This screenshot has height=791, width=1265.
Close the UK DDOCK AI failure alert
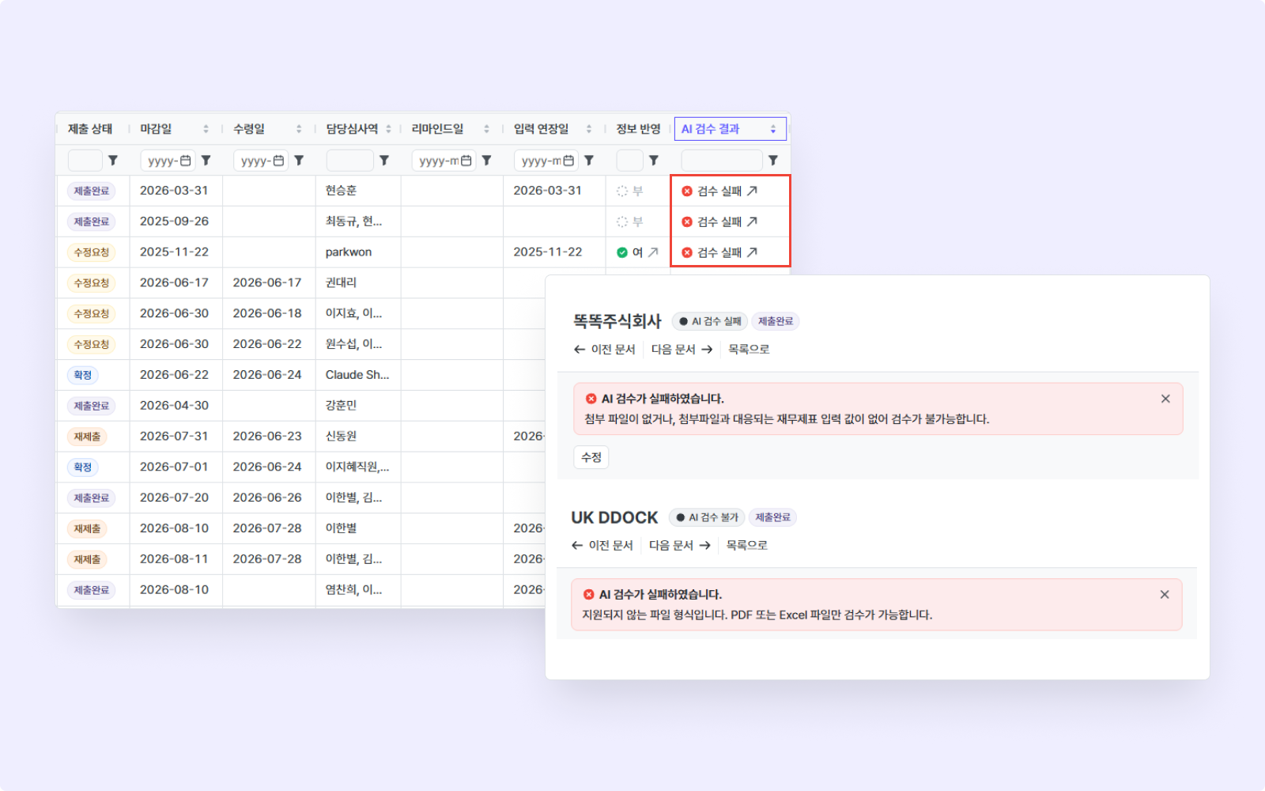pyautogui.click(x=1165, y=595)
